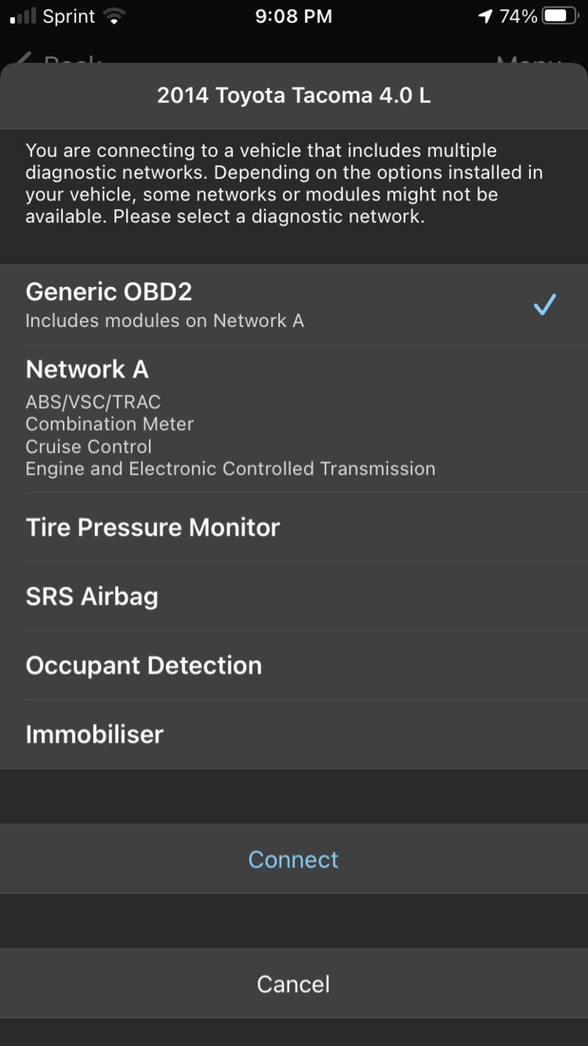Select the SRS Airbag module

(x=294, y=595)
